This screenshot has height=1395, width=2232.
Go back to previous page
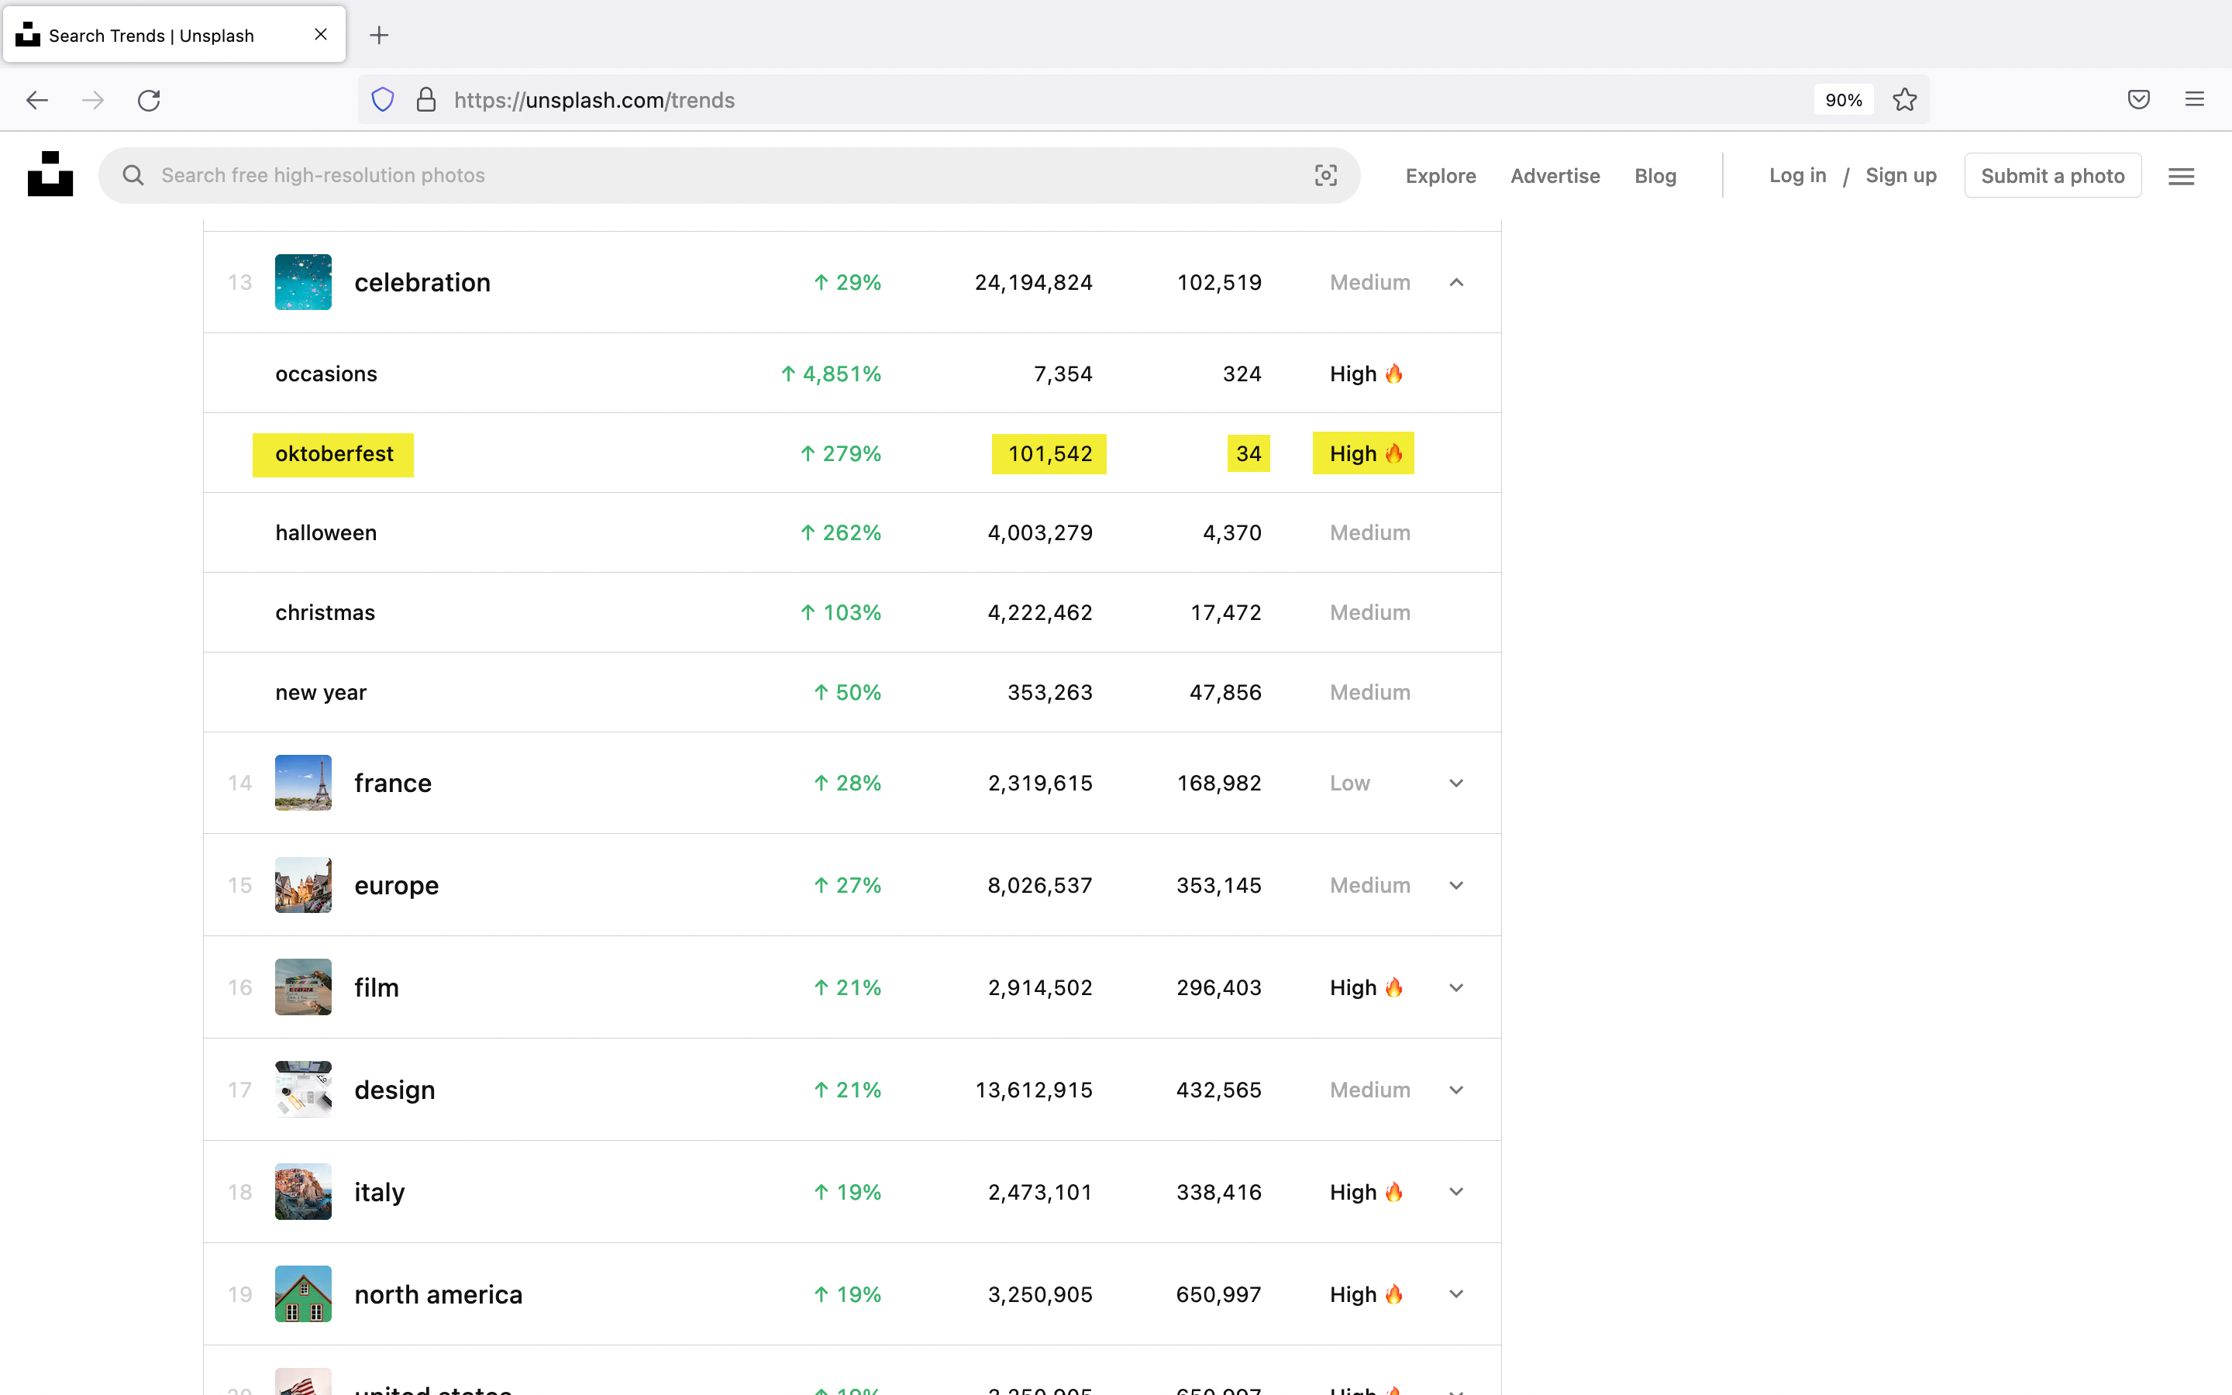[37, 100]
